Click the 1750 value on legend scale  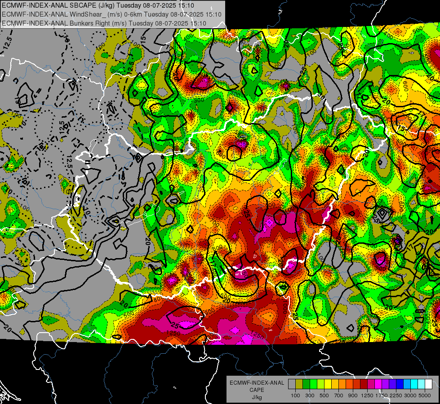(x=382, y=395)
